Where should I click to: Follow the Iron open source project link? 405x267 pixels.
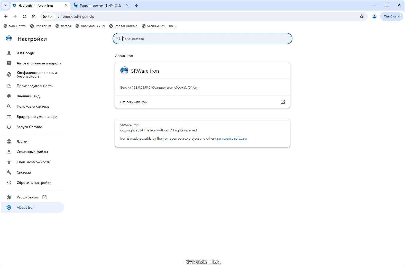pos(165,139)
